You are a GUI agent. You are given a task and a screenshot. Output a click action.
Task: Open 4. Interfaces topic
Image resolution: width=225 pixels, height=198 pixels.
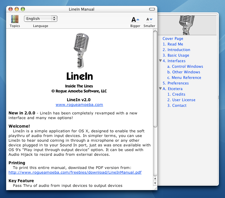(x=174, y=61)
